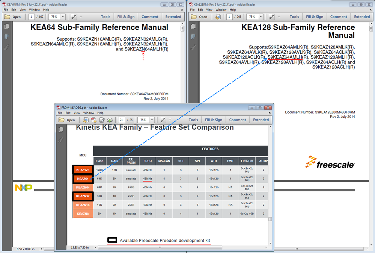The width and height of the screenshot is (375, 253).
Task: Open Page Thumbnails panel in KEA64RM sidebar
Action: (7, 26)
